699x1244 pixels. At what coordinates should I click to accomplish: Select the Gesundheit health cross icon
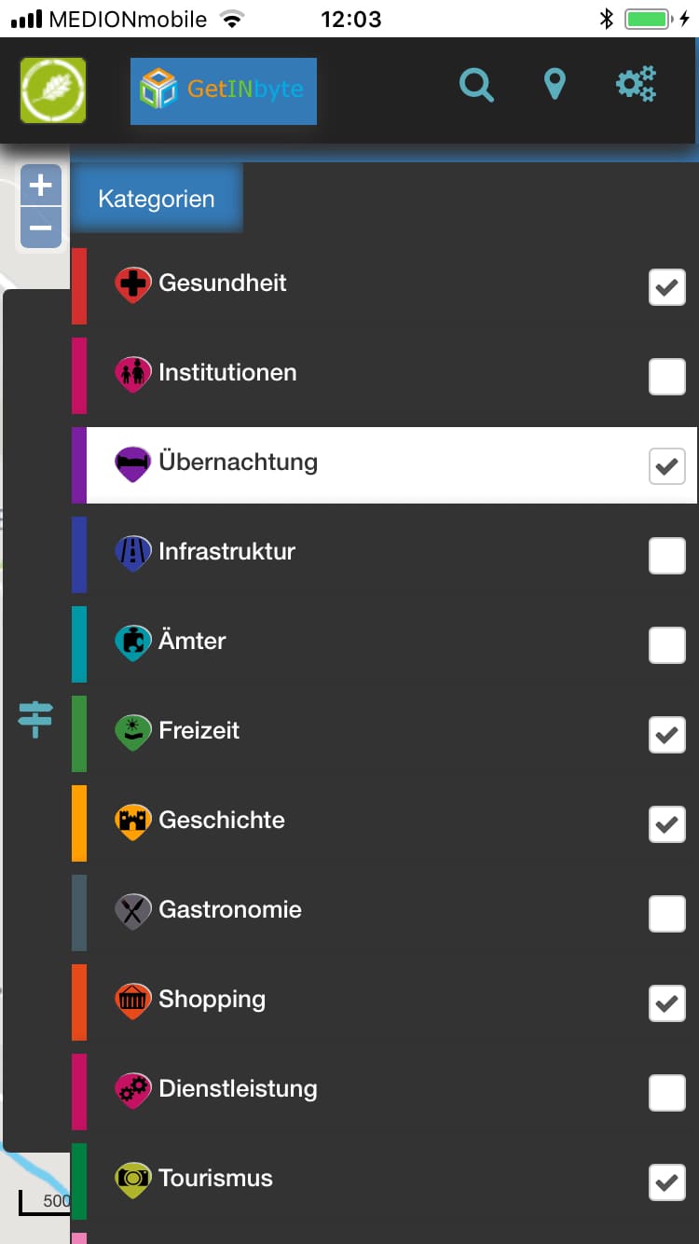point(132,283)
